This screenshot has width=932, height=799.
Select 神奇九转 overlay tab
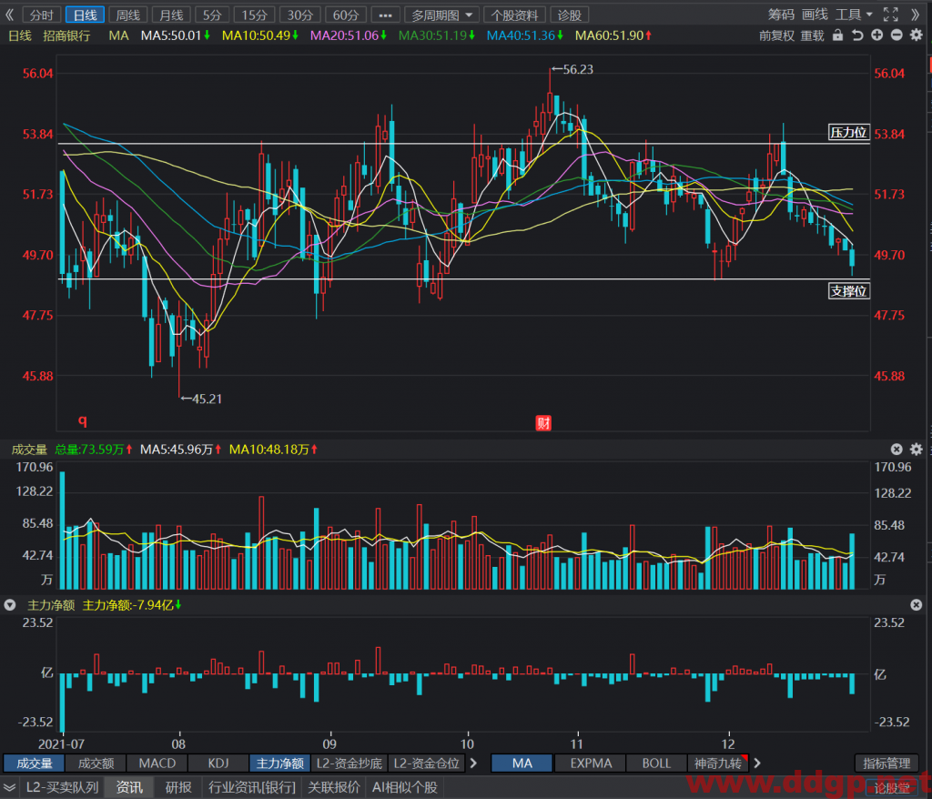718,763
